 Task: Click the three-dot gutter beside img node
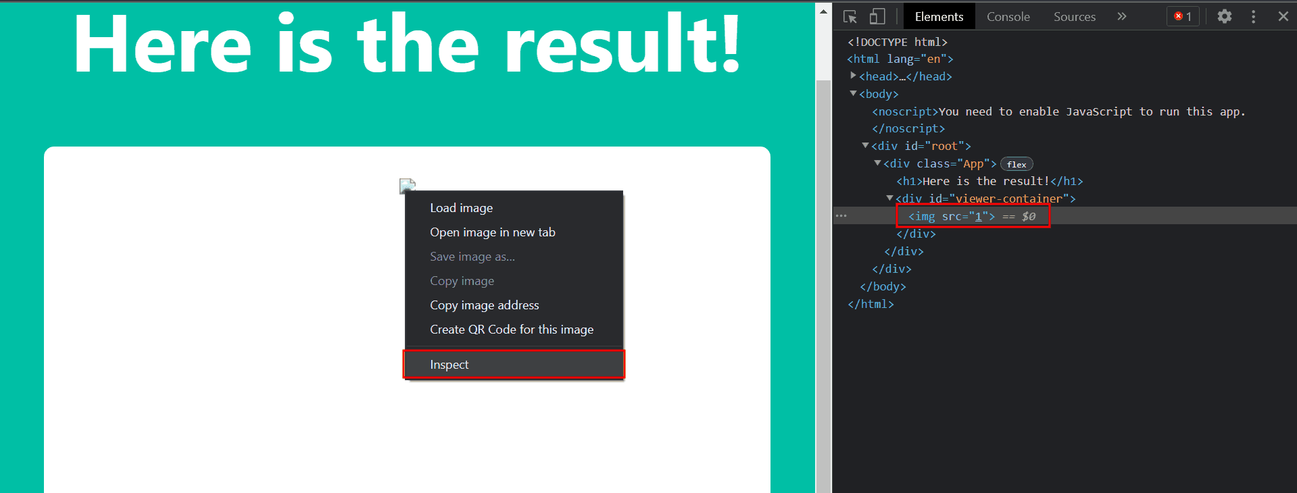coord(841,216)
